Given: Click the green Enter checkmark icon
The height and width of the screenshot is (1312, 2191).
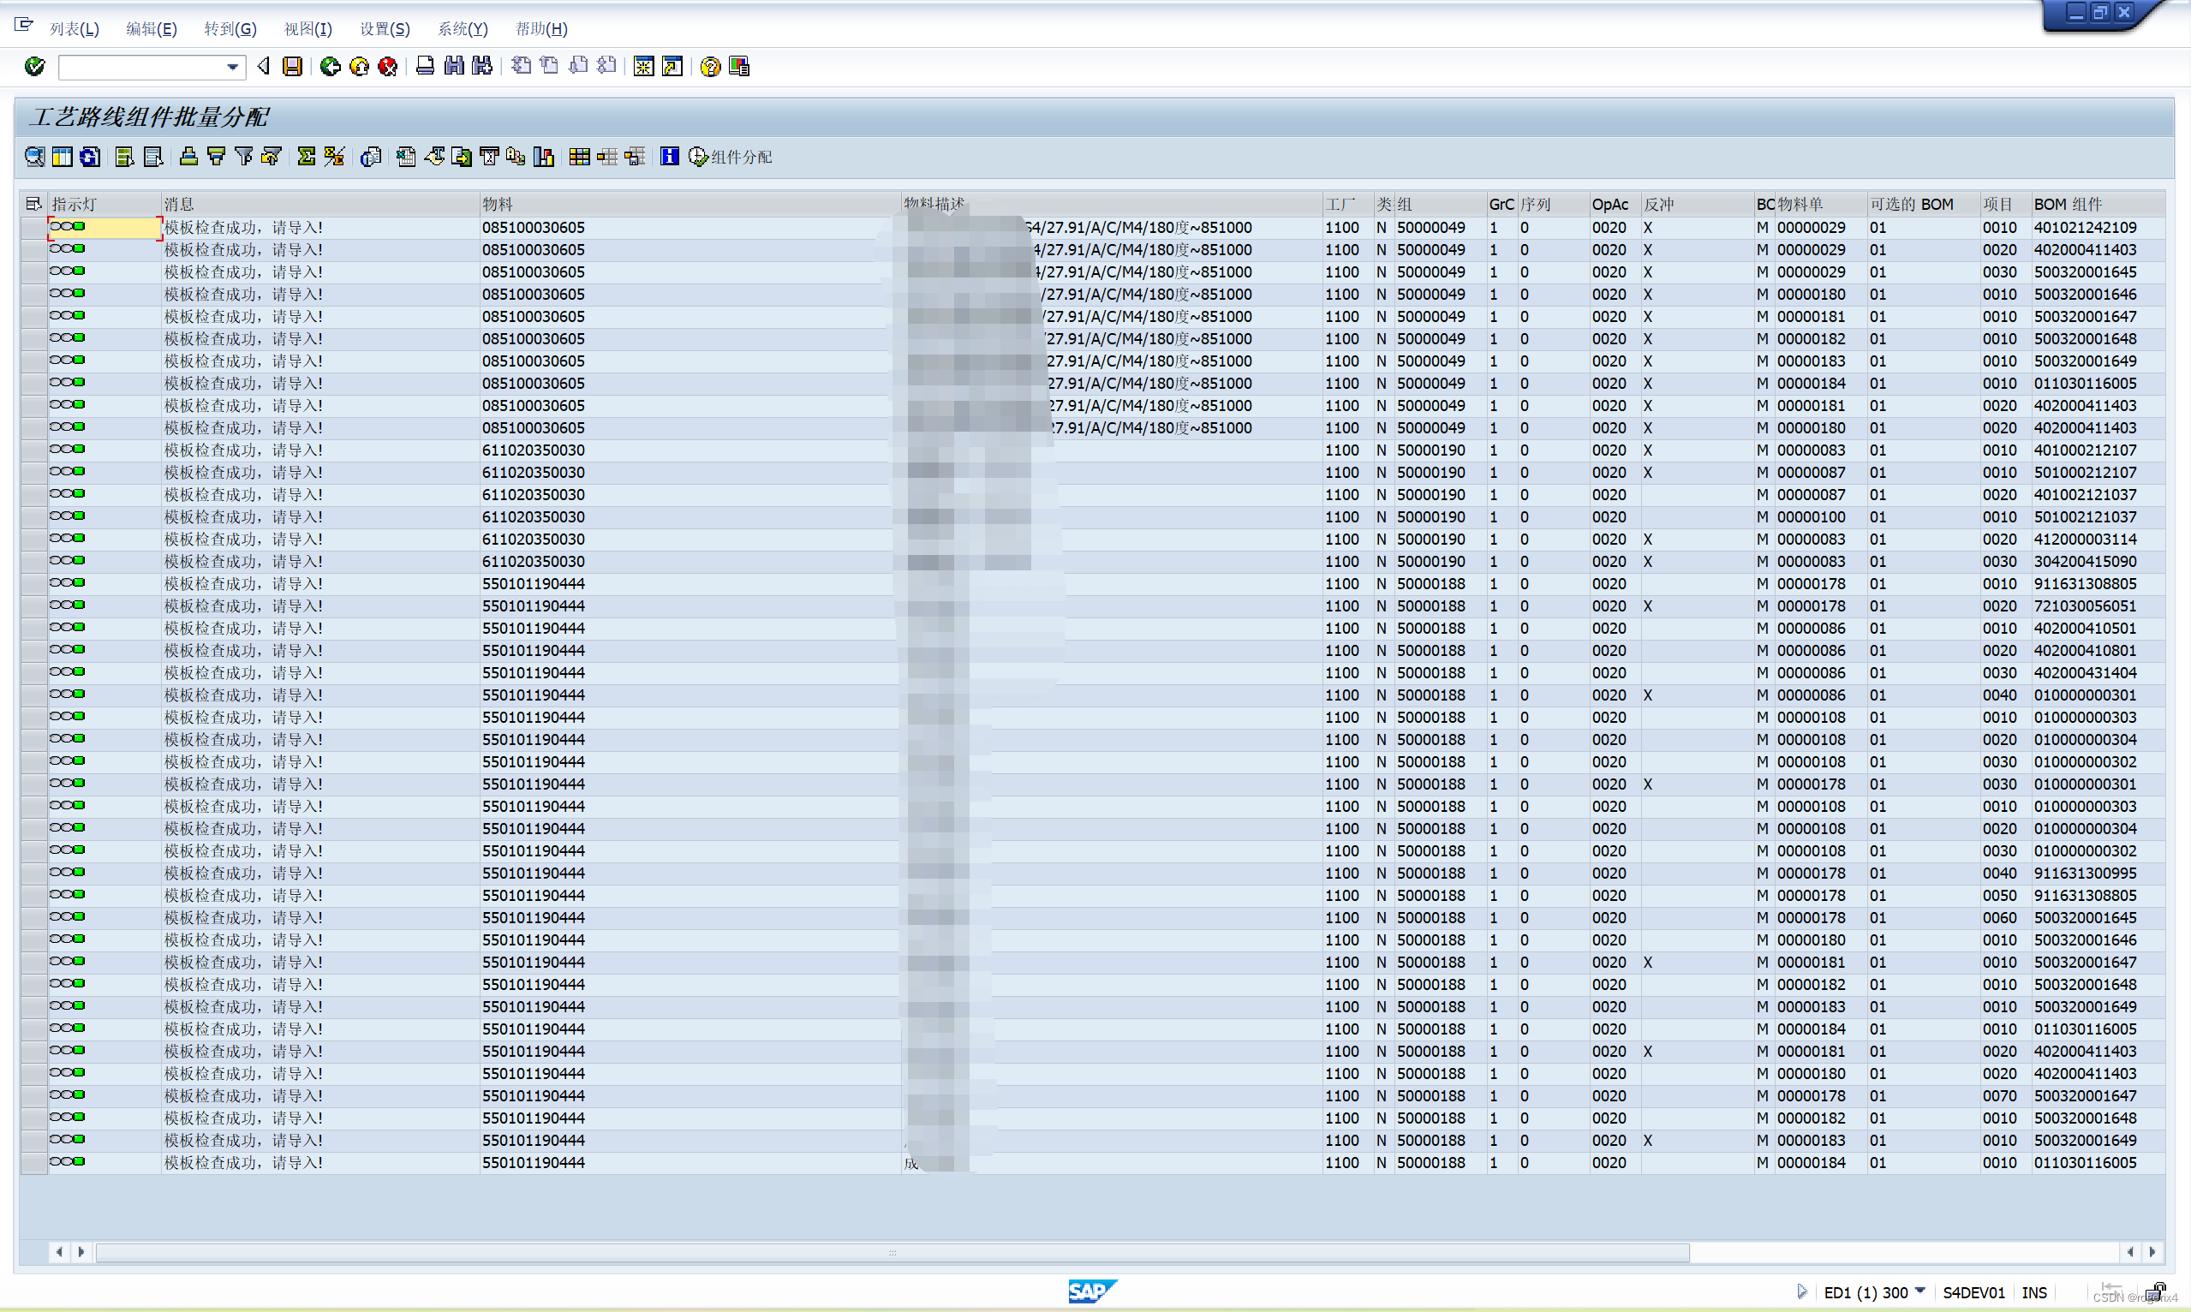Looking at the screenshot, I should [x=34, y=66].
